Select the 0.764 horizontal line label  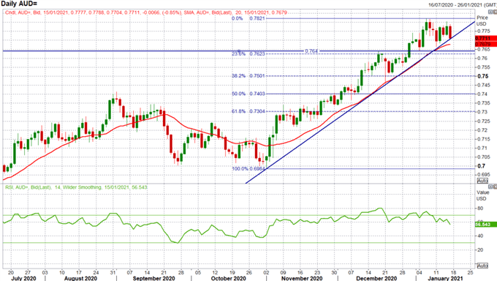[x=311, y=50]
